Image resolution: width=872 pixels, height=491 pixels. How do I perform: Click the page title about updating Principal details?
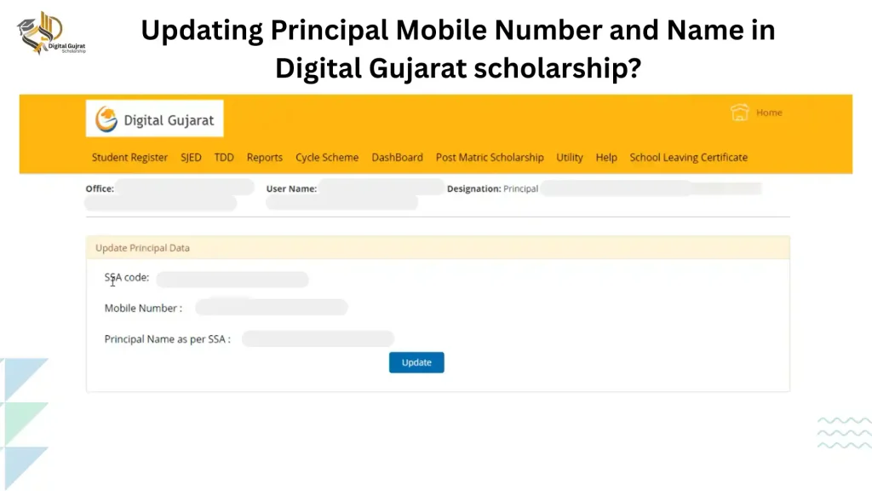pyautogui.click(x=458, y=48)
